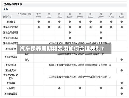
Task: Select the 每 5000 column header
Action: [49, 15]
